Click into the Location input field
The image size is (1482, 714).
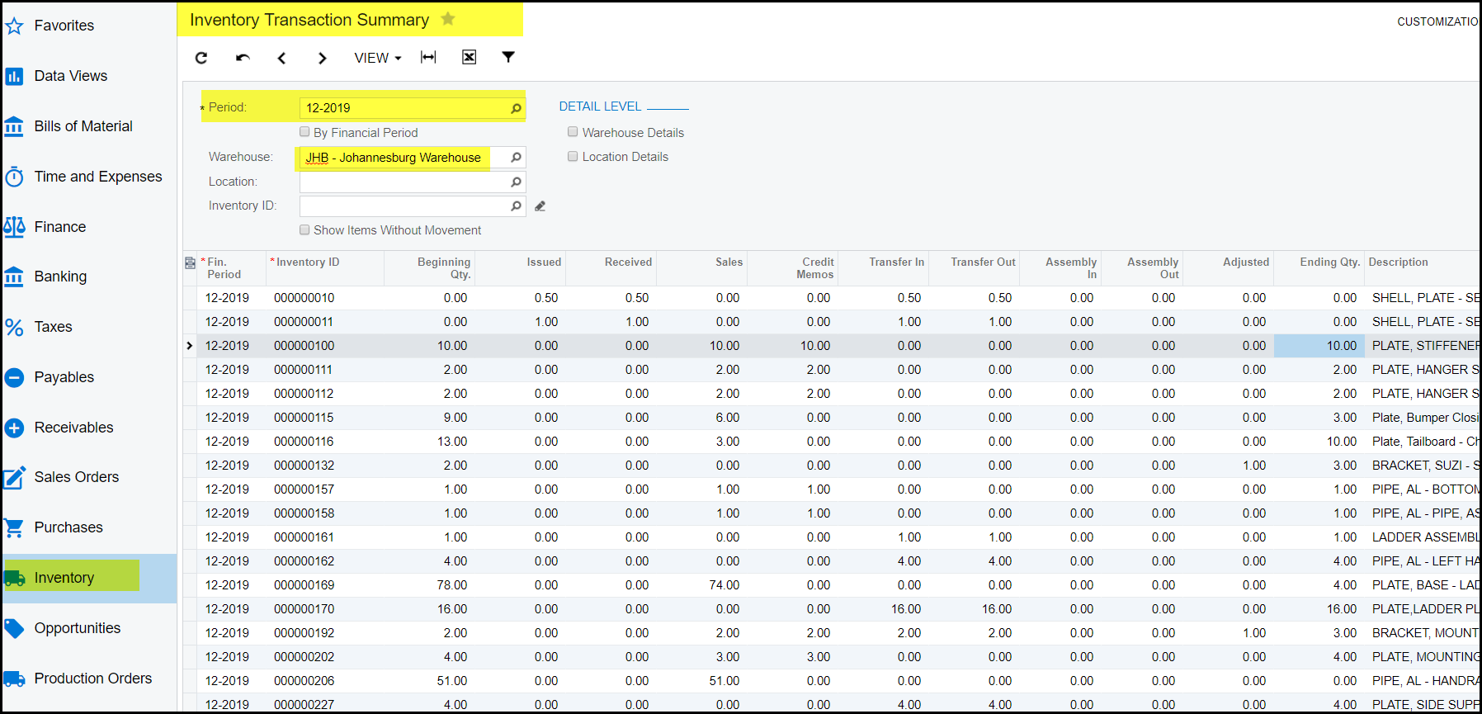[x=404, y=182]
